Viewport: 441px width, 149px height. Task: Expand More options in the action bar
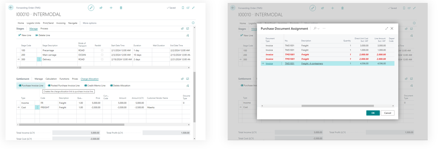pyautogui.click(x=89, y=23)
